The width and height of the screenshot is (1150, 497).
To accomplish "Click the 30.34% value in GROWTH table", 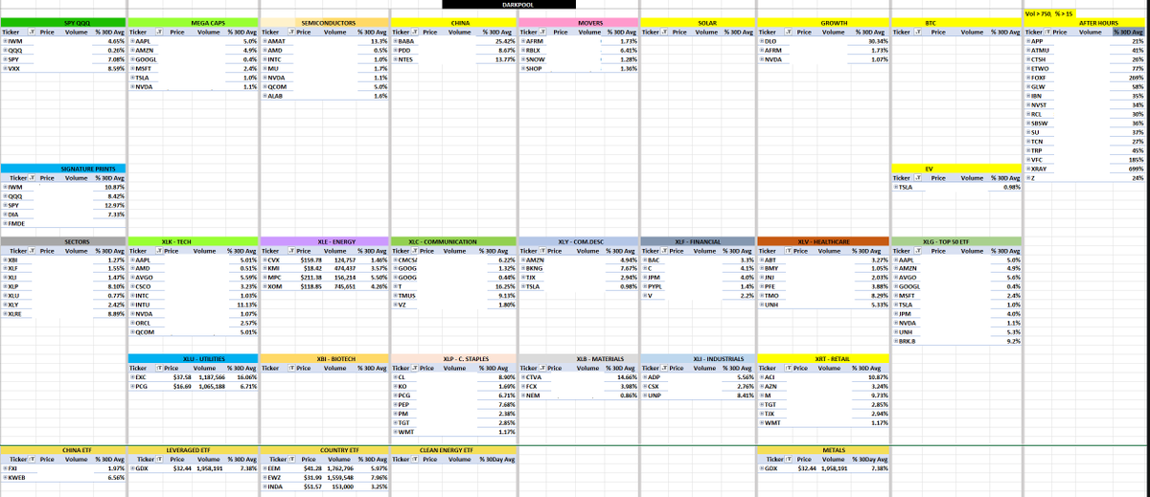I will coord(877,41).
